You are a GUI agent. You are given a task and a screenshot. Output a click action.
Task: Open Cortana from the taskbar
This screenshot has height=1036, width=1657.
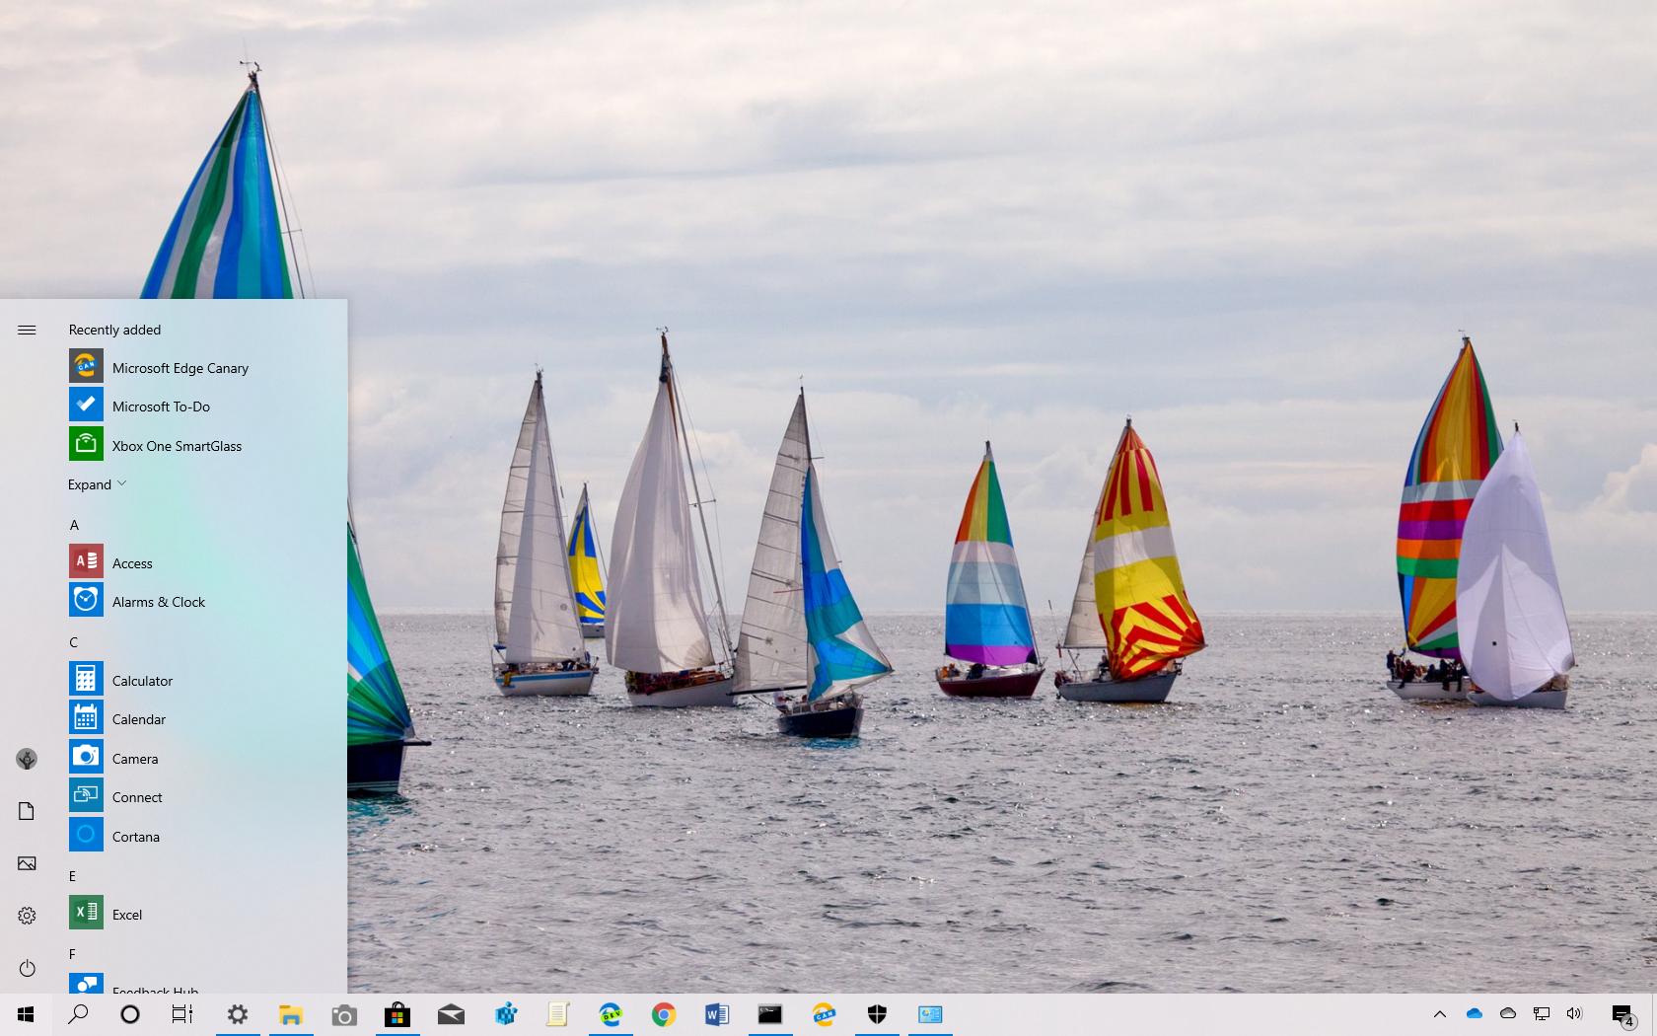(x=129, y=1014)
